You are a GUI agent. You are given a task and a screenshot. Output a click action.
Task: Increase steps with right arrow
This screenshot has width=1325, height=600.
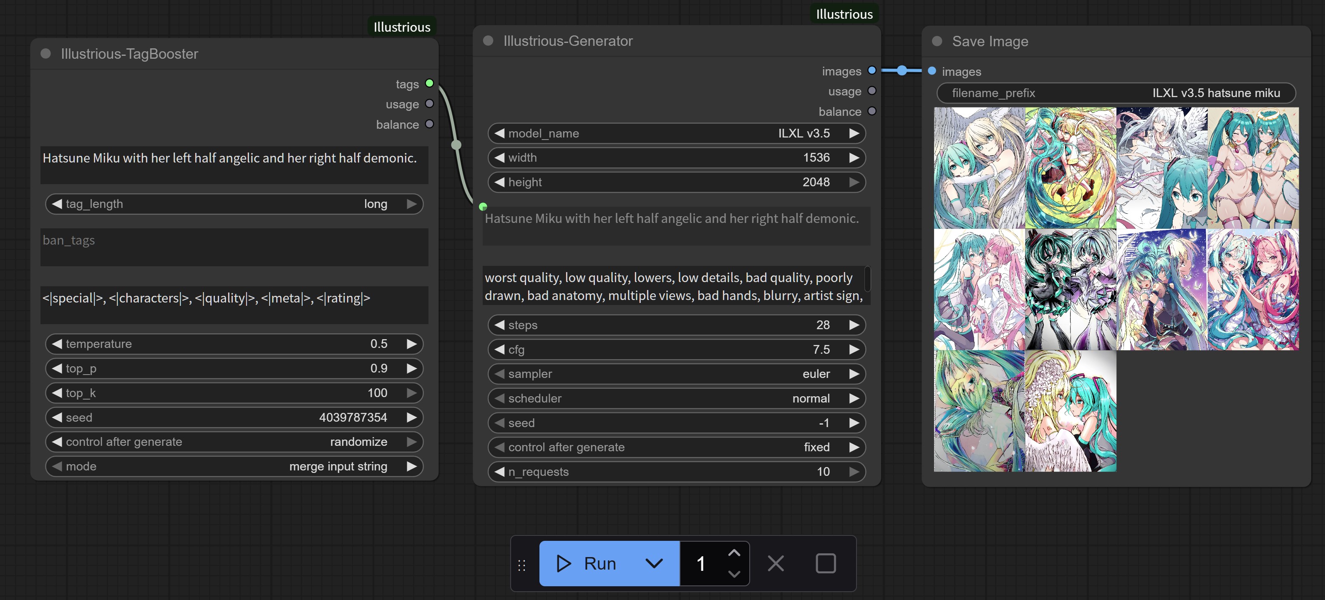tap(854, 325)
